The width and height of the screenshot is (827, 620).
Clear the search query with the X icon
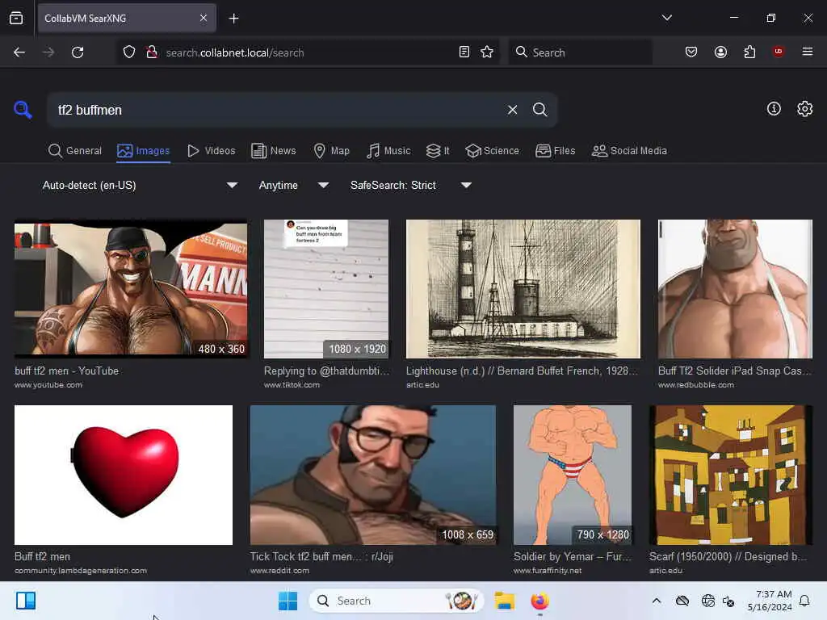click(512, 110)
